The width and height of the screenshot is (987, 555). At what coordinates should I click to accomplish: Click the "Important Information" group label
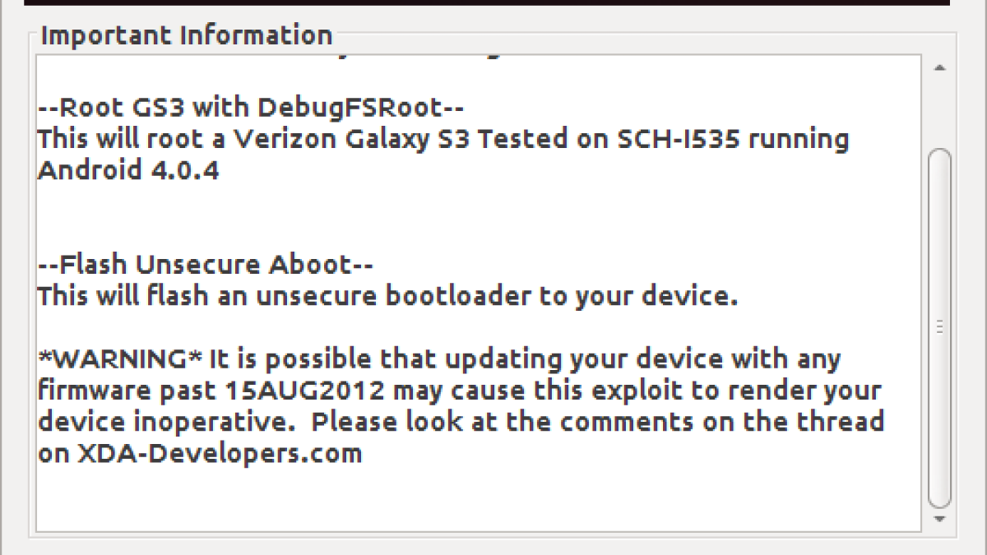pos(187,35)
